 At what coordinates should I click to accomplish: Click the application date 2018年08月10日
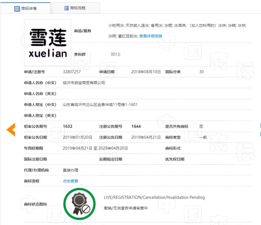(146, 72)
